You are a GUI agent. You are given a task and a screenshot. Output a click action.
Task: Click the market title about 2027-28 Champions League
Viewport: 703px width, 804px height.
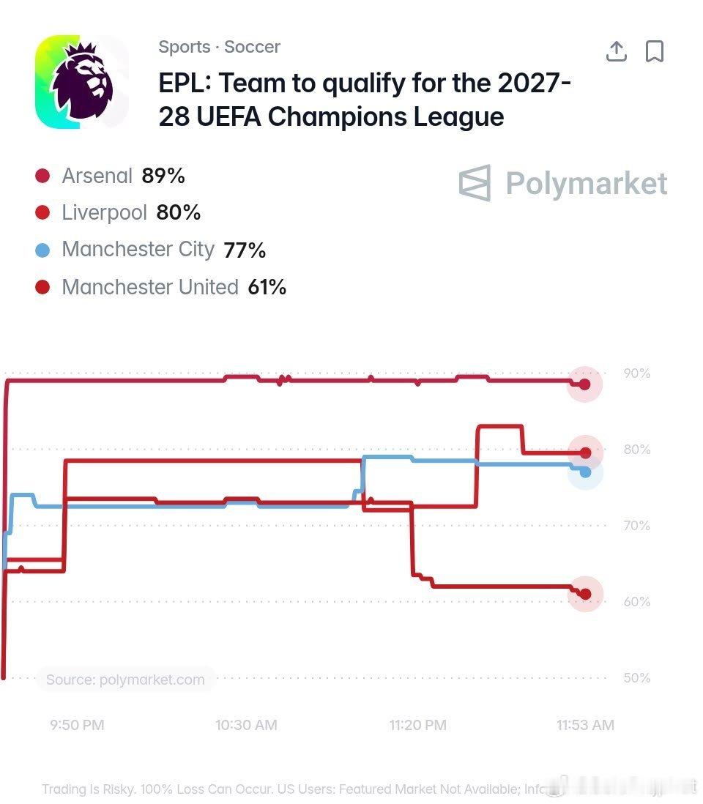point(365,100)
